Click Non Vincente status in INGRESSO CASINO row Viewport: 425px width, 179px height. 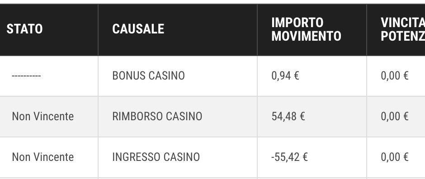tap(43, 157)
